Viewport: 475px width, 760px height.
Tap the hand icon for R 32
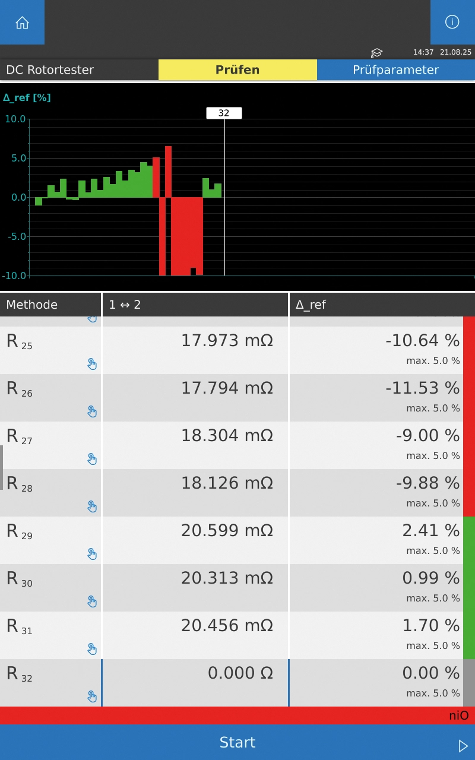pyautogui.click(x=92, y=696)
